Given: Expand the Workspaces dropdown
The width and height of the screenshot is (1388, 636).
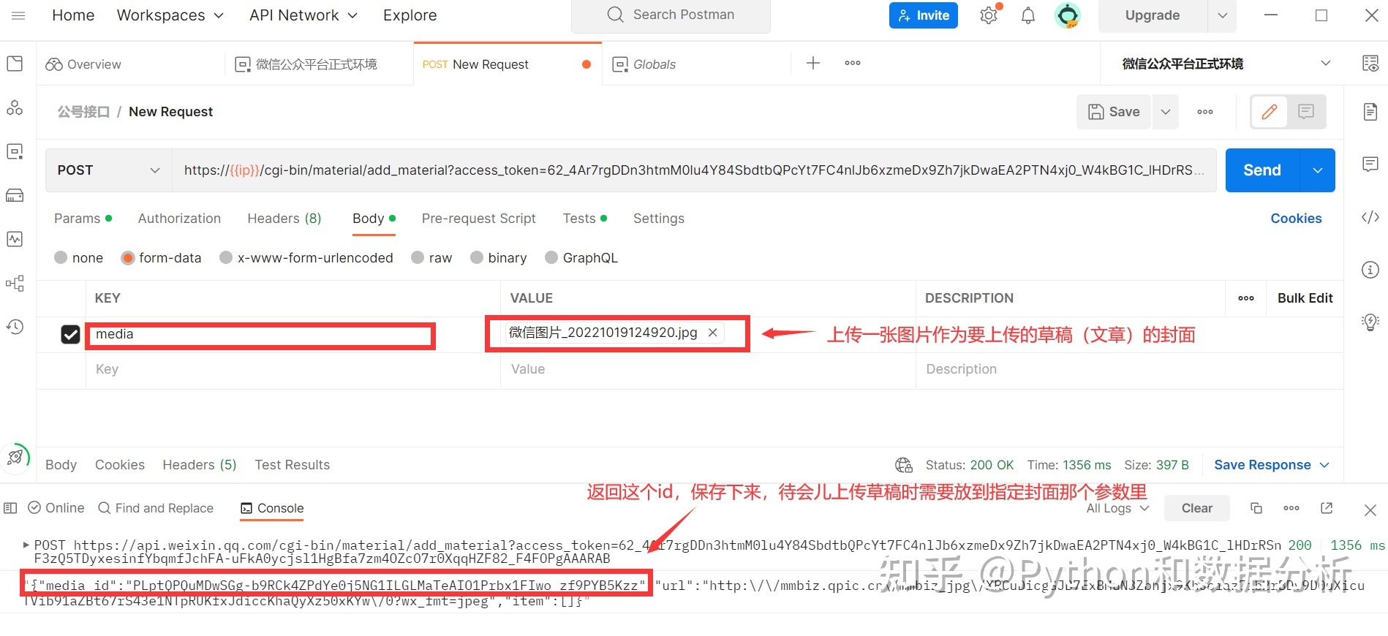Looking at the screenshot, I should pos(170,15).
